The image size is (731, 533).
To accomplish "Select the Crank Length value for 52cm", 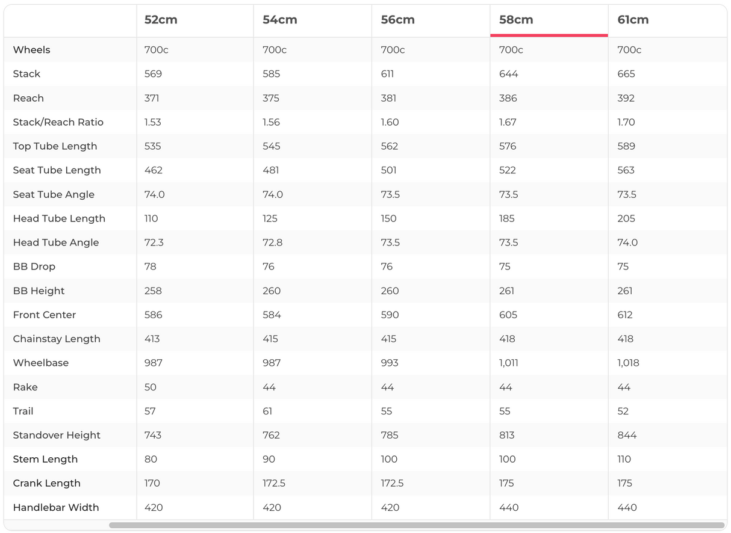I will [152, 483].
